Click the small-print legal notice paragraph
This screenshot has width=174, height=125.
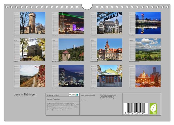pos(63,106)
